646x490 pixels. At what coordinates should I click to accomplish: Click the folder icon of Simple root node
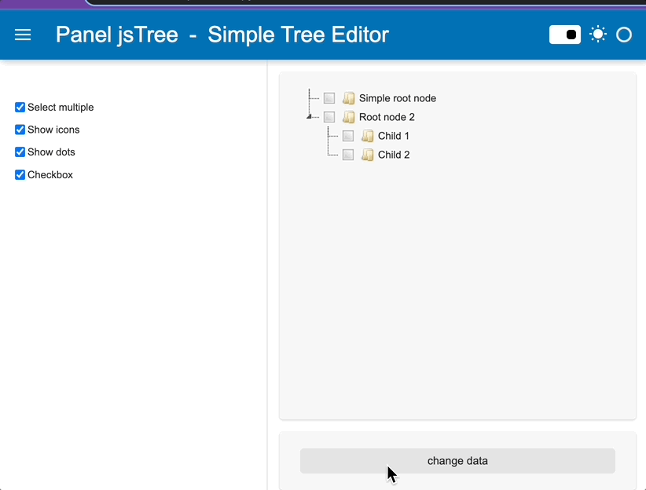[348, 97]
